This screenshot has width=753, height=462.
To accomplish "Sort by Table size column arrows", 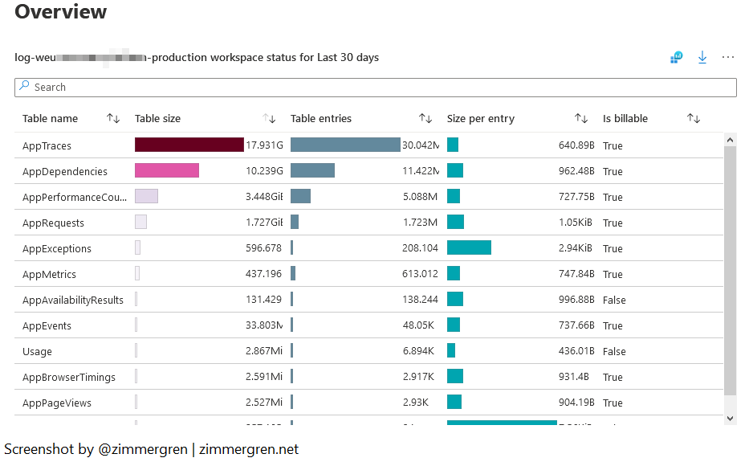I will pos(270,119).
